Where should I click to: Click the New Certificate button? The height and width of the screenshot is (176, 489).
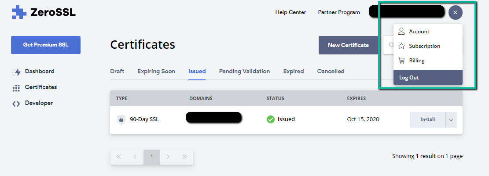[348, 45]
